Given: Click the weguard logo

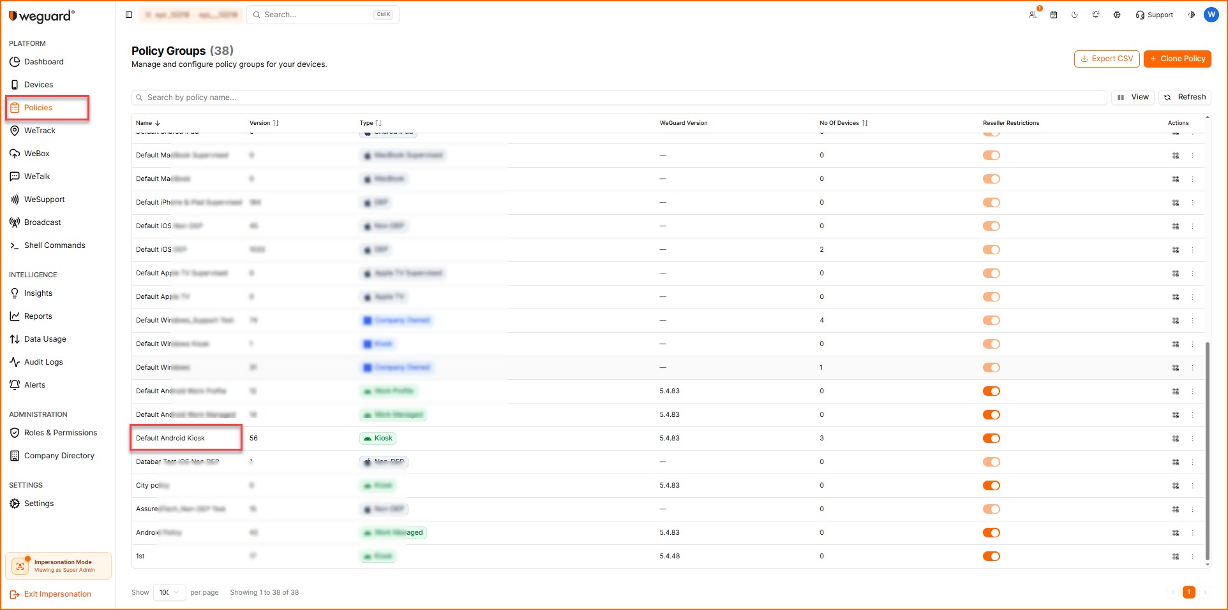Looking at the screenshot, I should (x=41, y=16).
